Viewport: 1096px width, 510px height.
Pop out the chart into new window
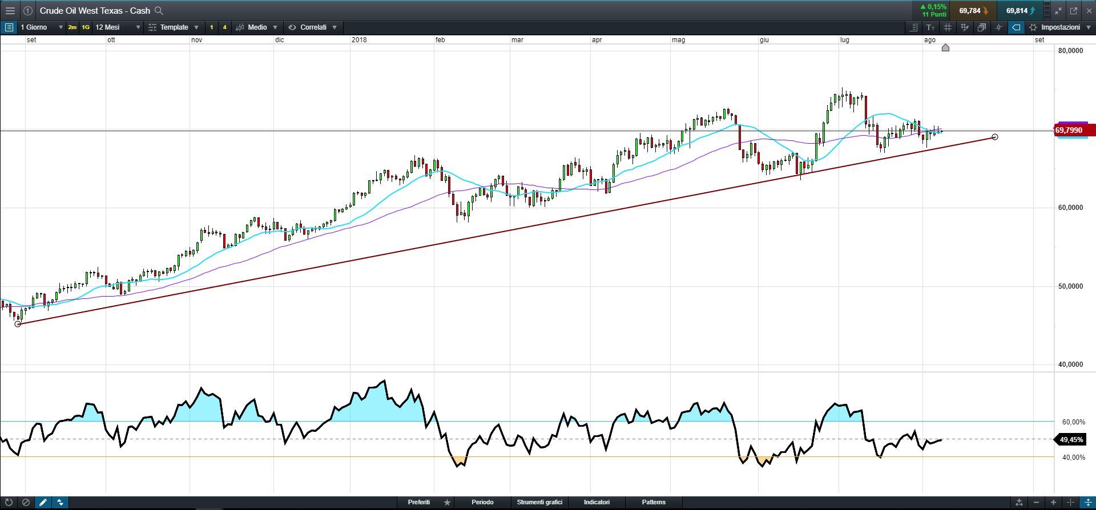click(1074, 10)
